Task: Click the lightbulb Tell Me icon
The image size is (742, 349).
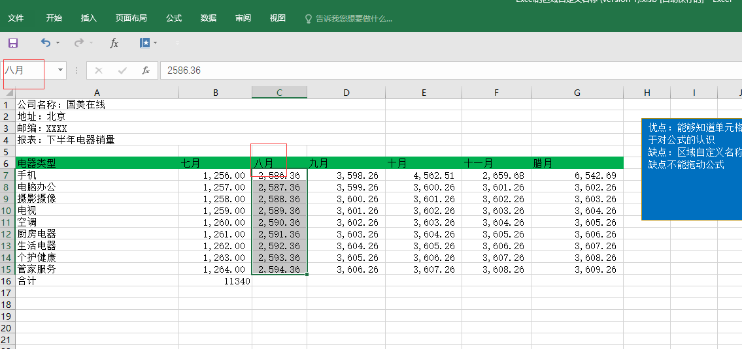Action: click(x=309, y=18)
